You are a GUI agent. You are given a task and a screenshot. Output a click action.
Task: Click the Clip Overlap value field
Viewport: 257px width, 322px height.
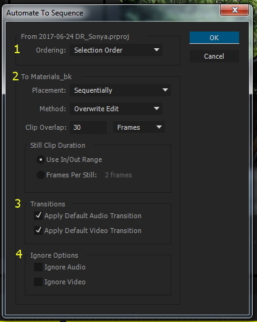click(x=88, y=127)
